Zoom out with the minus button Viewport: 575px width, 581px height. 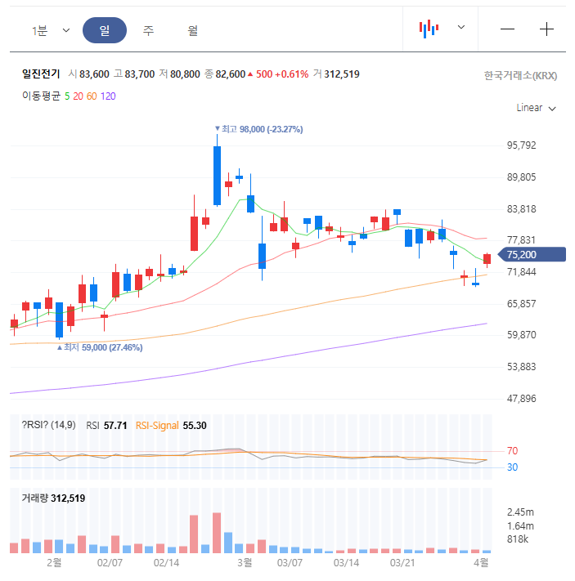tap(507, 29)
